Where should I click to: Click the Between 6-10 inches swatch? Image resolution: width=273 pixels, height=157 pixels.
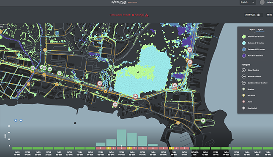click(244, 43)
